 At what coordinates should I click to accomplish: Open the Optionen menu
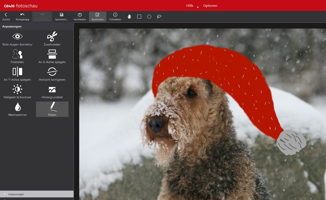point(210,6)
